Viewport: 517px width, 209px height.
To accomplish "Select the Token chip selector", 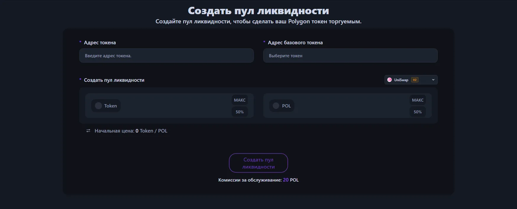I will [106, 106].
